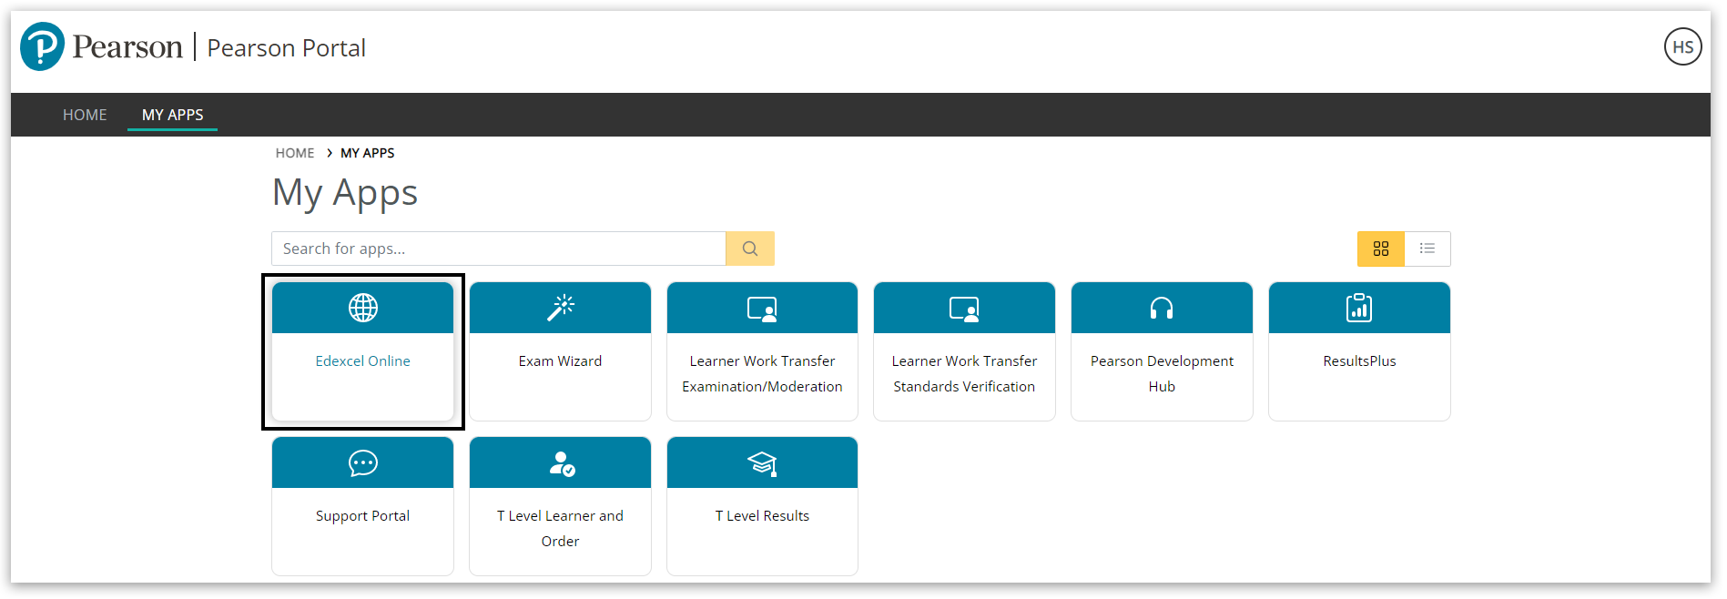Select the MY APPS navigation tab

click(x=173, y=115)
